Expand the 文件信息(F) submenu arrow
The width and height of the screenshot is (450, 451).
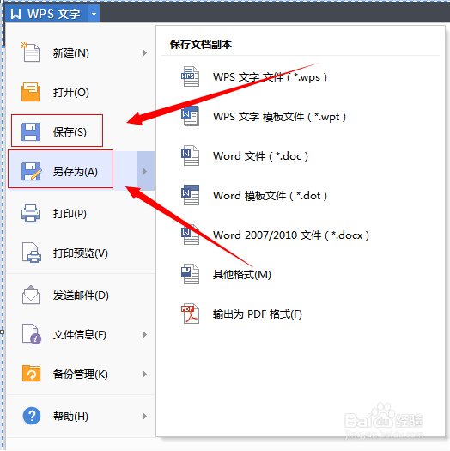(x=145, y=334)
